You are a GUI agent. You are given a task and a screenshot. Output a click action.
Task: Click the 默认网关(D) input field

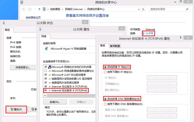162,90
